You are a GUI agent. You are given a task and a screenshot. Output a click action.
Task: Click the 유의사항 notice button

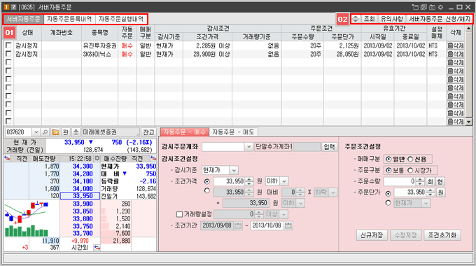coord(392,19)
